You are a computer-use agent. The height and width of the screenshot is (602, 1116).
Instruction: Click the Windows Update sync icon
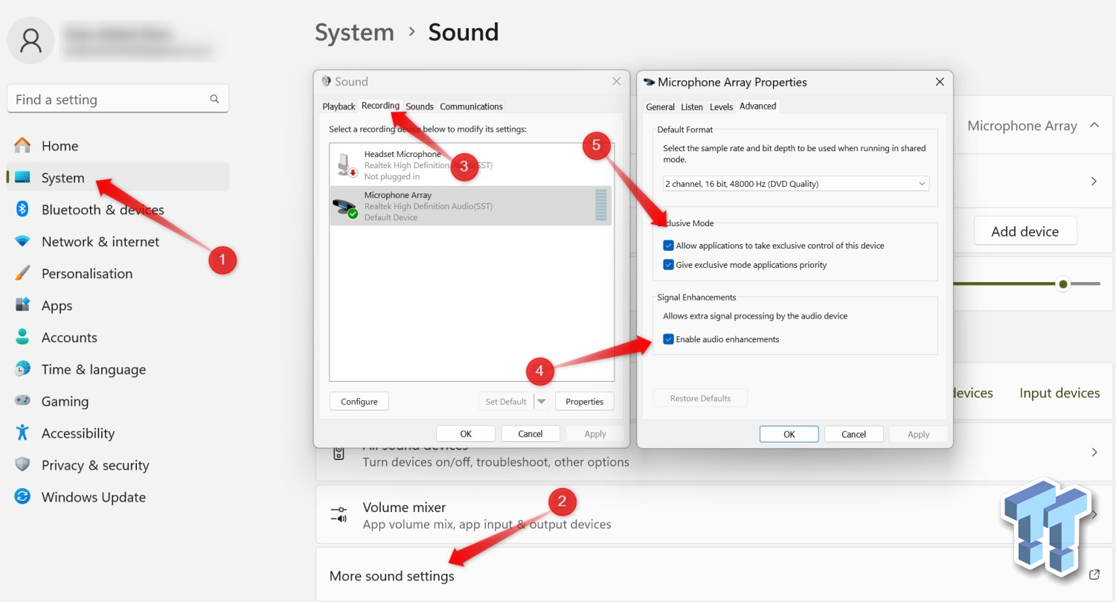(22, 497)
